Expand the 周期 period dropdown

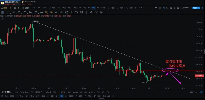(28, 8)
